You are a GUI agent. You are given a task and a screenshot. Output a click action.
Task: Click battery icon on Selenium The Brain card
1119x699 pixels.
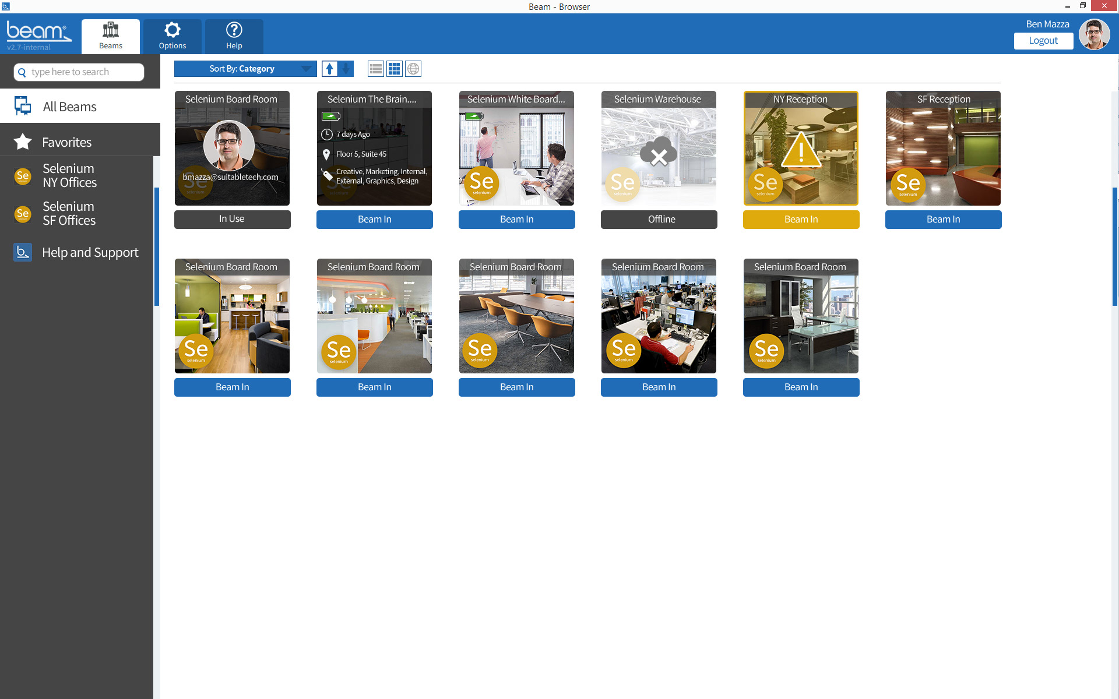pyautogui.click(x=330, y=116)
